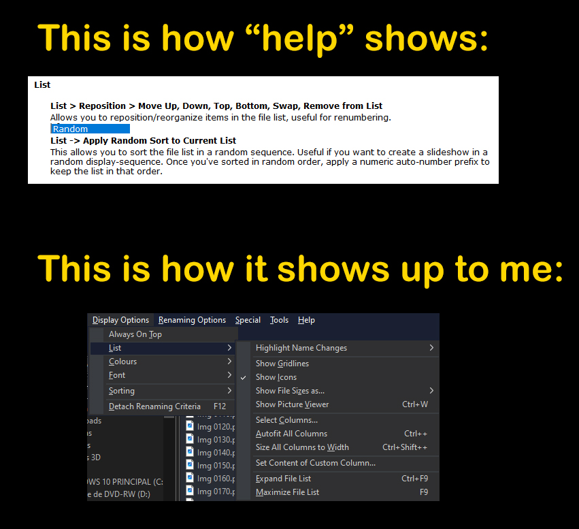Choose Maximize File List

[338, 492]
